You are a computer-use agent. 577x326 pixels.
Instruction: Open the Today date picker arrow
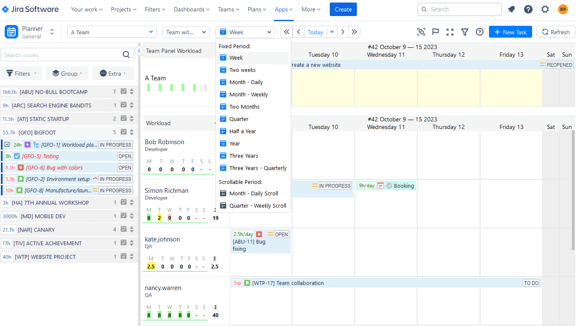click(332, 32)
